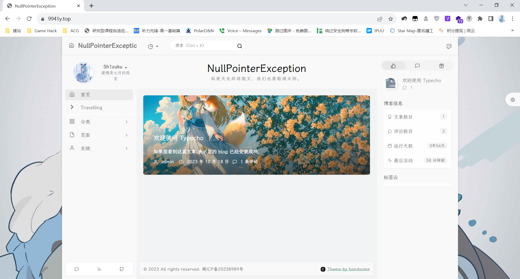Click the Travelling chevron icon
Viewport: 520px width, 279px height.
[72, 107]
